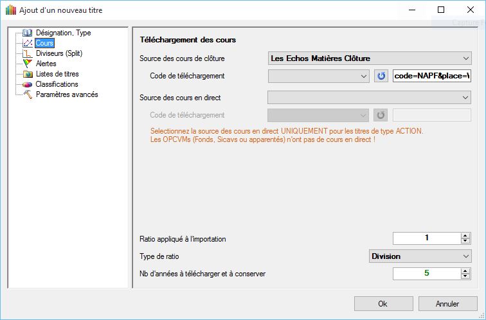Click the Alertes flag icon
The height and width of the screenshot is (320, 486).
pos(27,64)
